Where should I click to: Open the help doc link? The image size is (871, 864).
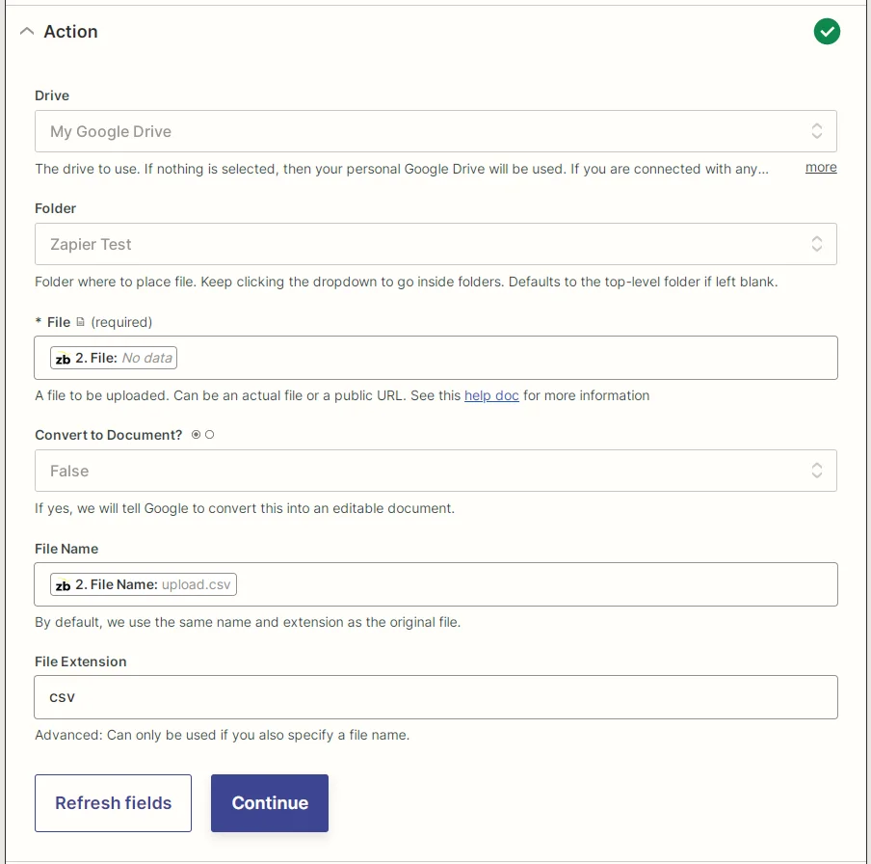491,395
